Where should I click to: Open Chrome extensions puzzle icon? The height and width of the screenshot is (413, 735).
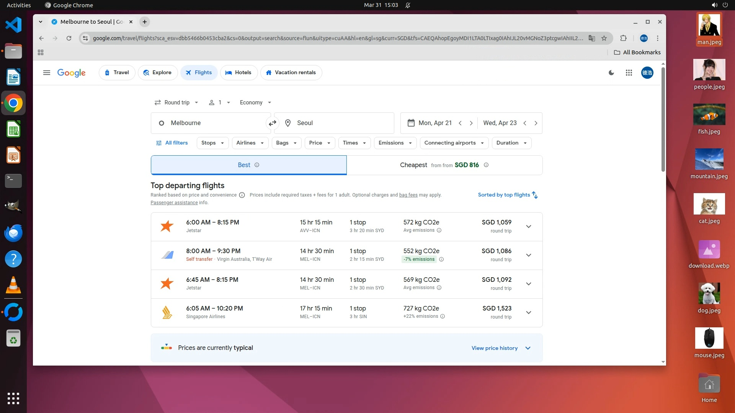click(623, 38)
